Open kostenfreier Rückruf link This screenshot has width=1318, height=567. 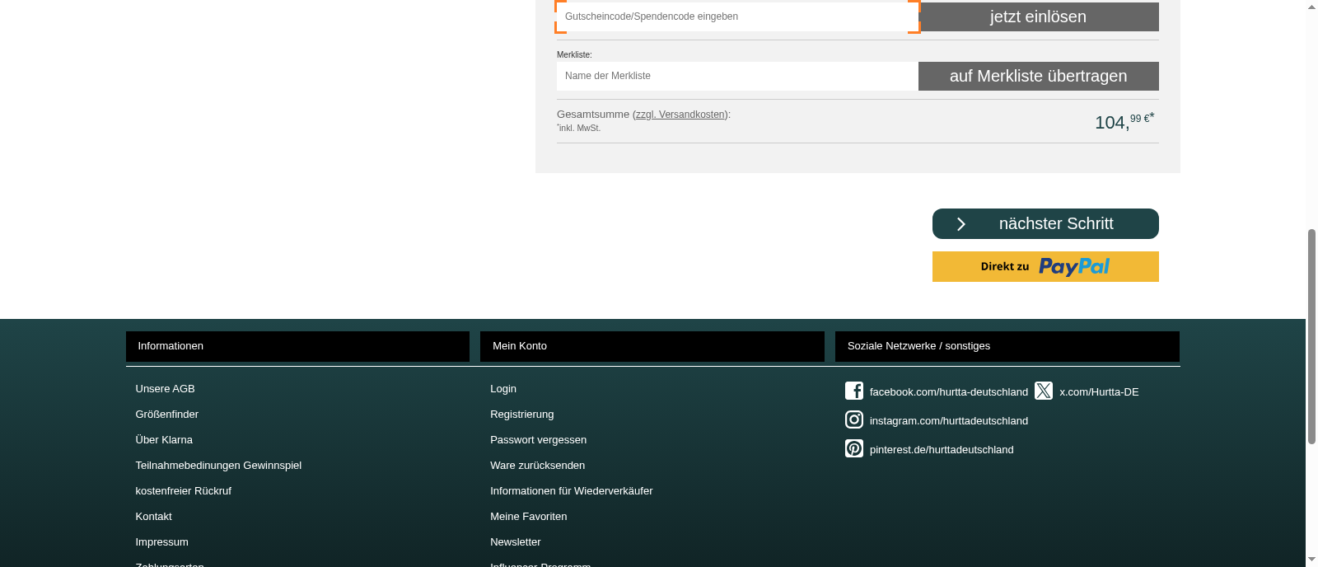click(184, 491)
